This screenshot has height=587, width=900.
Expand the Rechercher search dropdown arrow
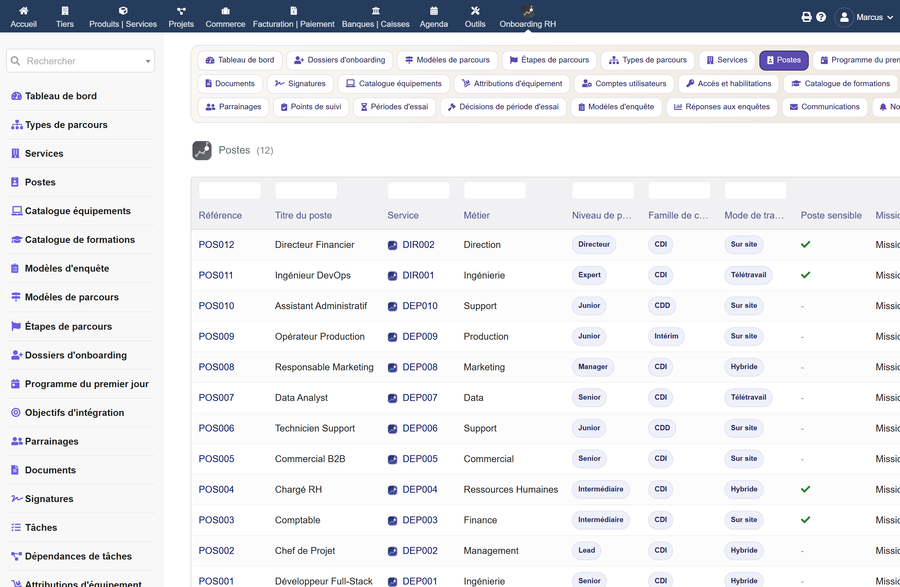tap(148, 61)
